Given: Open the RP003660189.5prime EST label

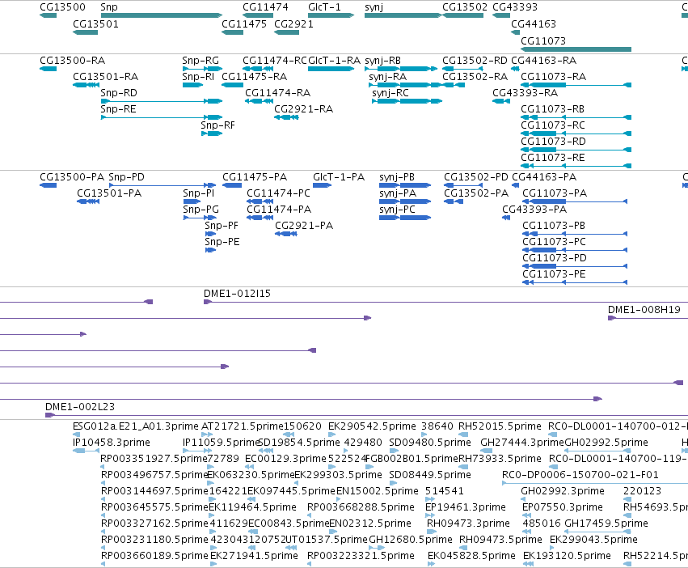Looking at the screenshot, I should tap(154, 556).
